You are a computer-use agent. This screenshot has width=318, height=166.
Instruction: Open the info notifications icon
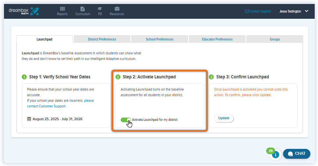(x=275, y=155)
